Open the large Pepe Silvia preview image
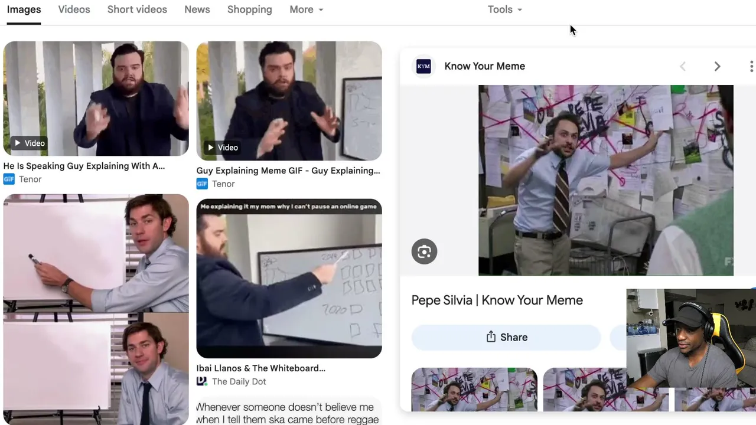 click(x=605, y=180)
